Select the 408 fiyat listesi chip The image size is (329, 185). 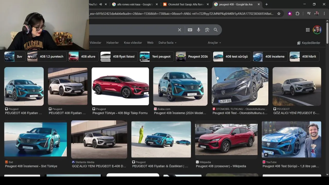click(x=119, y=57)
